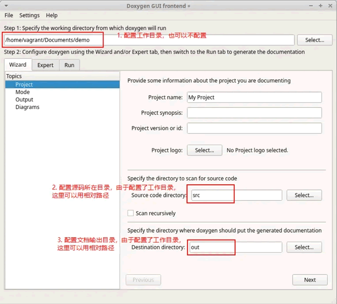Open the Help menu

point(52,15)
